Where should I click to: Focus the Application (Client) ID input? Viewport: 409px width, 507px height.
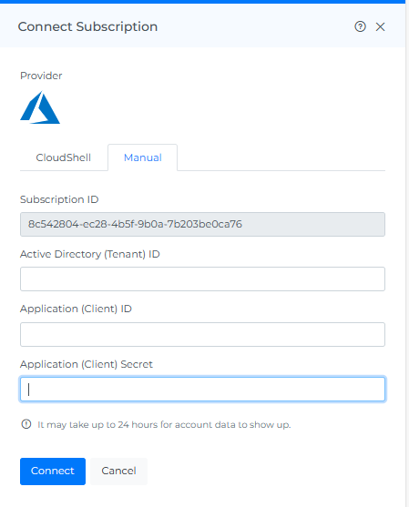point(202,334)
